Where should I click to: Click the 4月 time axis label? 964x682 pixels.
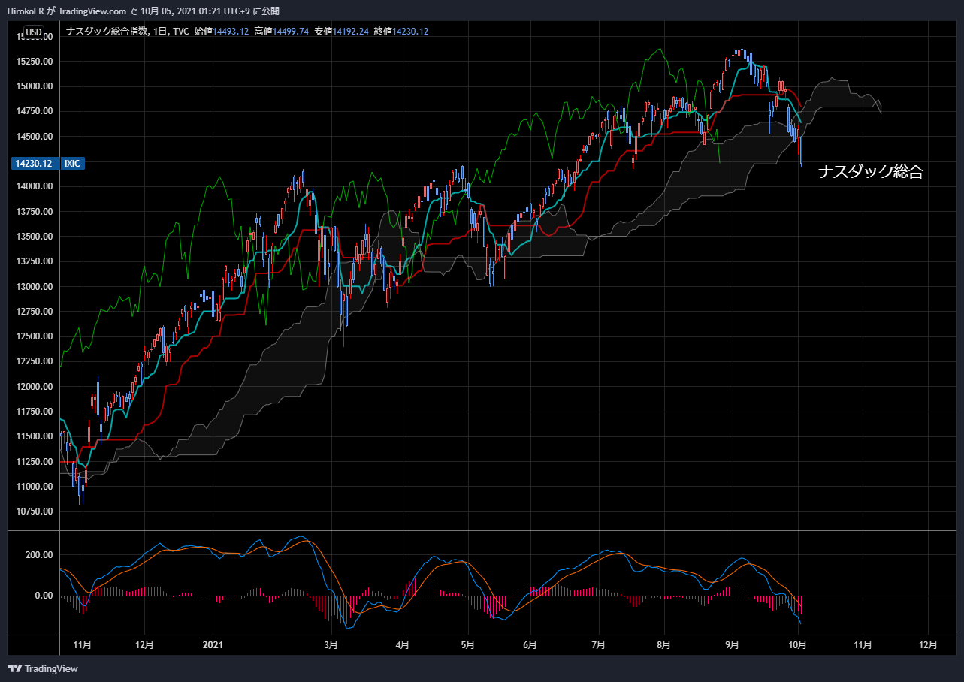(x=403, y=644)
